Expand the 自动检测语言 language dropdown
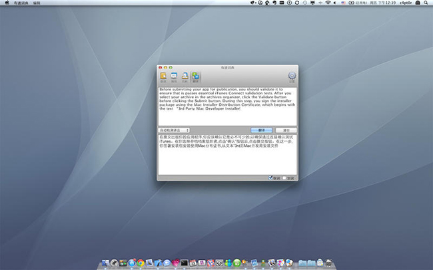Viewport: 433px width, 270px height. [175, 130]
